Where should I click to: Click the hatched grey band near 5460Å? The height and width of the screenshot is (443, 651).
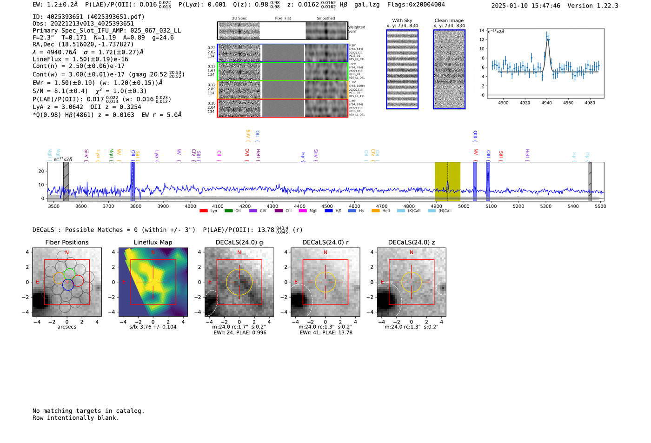coord(590,182)
